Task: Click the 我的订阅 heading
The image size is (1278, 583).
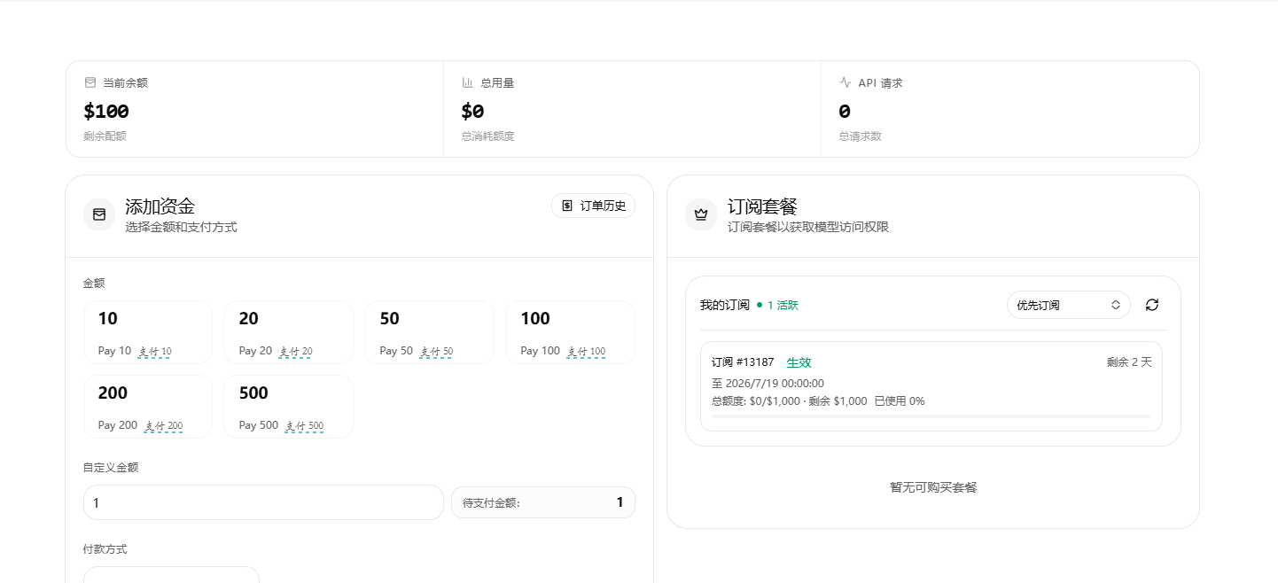Action: [725, 305]
